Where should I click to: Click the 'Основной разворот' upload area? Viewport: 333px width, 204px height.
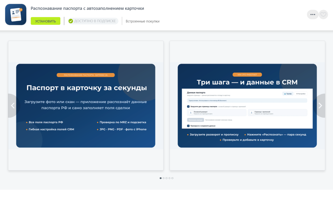(x=217, y=112)
